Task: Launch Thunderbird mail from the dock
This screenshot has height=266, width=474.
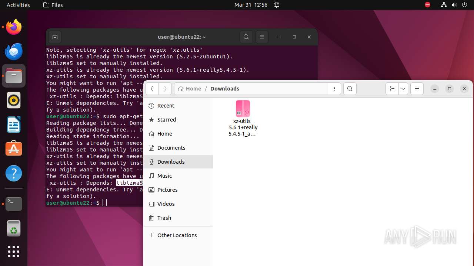Action: (14, 51)
